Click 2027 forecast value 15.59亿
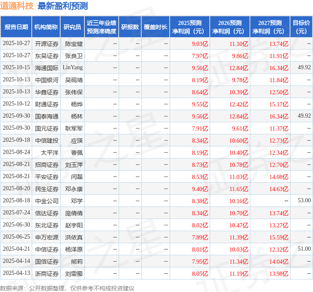313x292 pixels. (x=279, y=237)
